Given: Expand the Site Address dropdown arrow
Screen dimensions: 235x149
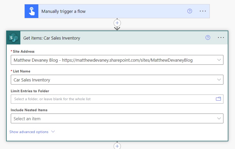Looking at the screenshot, I should [219, 60].
